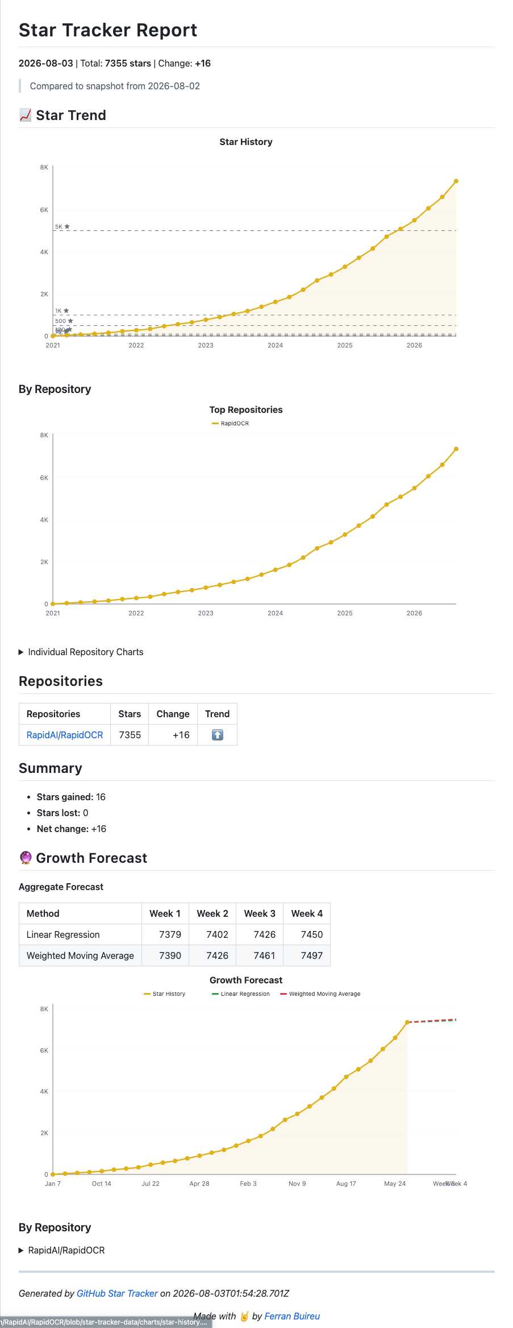Toggle the Weighted Moving Average legend entry
Screen dimensions: 513x1328
320,994
